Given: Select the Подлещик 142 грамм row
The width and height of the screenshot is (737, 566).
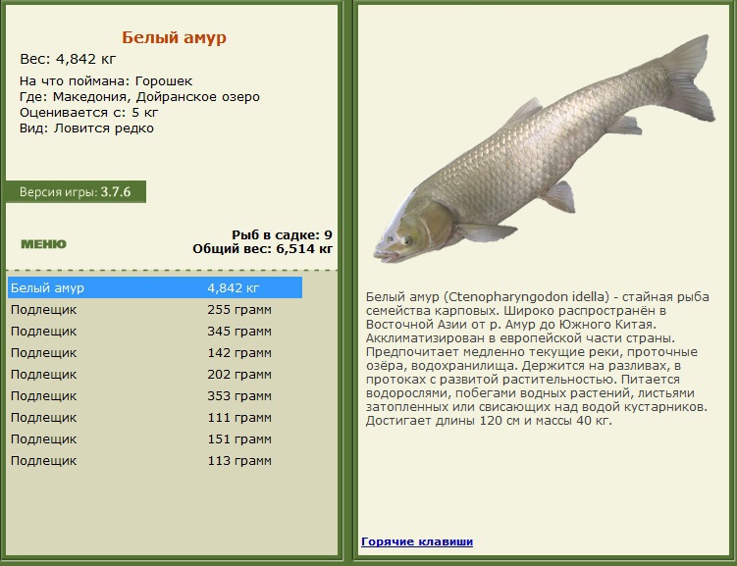Looking at the screenshot, I should pyautogui.click(x=155, y=353).
